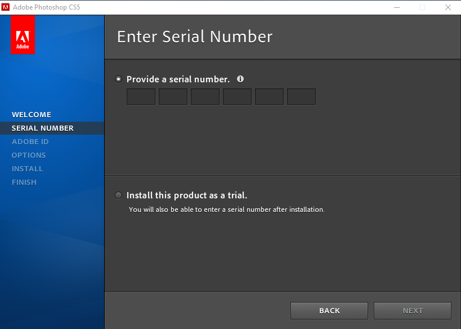Click the fourth serial number input box

(x=237, y=96)
